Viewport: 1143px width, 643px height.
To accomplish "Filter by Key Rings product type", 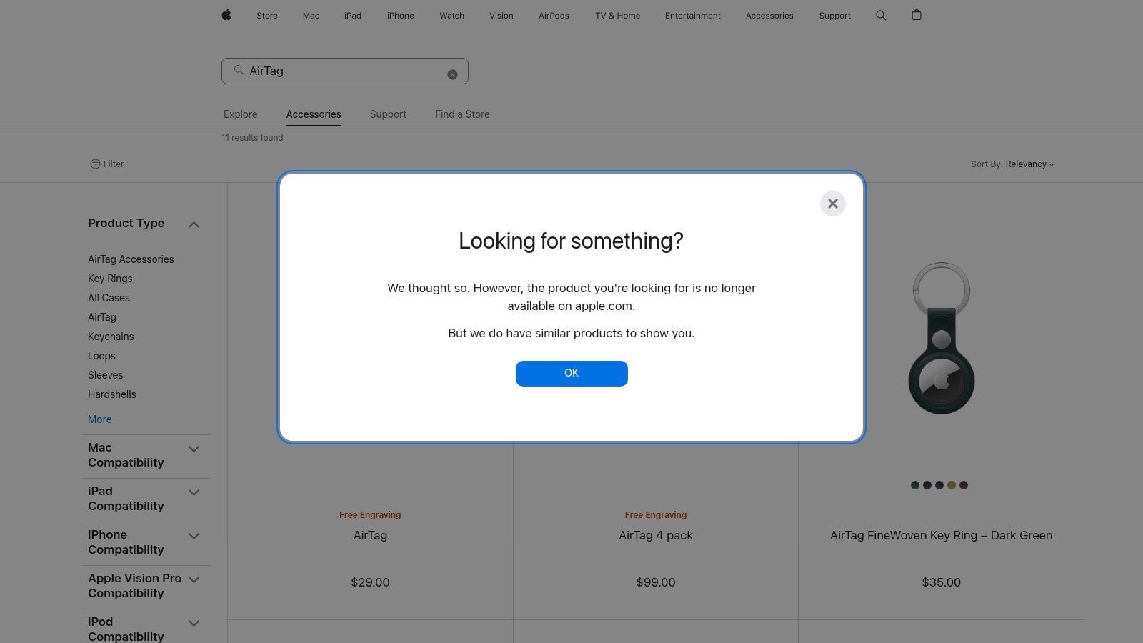I will point(110,279).
